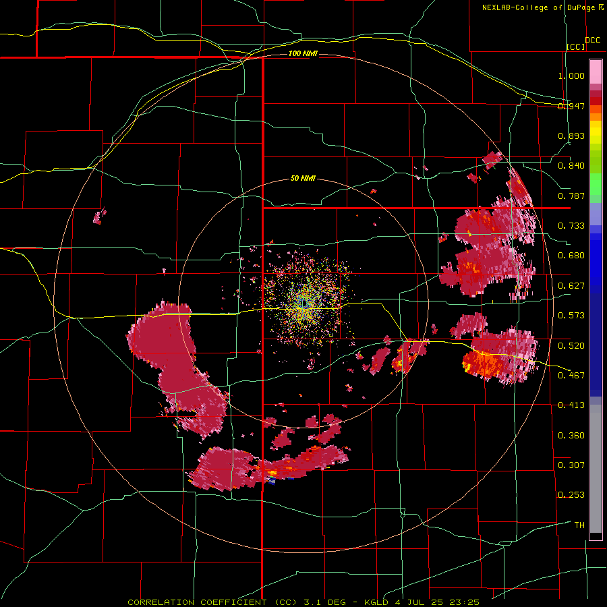Select the 0.253 color scale value
Screen dimensions: 607x607
(x=571, y=495)
